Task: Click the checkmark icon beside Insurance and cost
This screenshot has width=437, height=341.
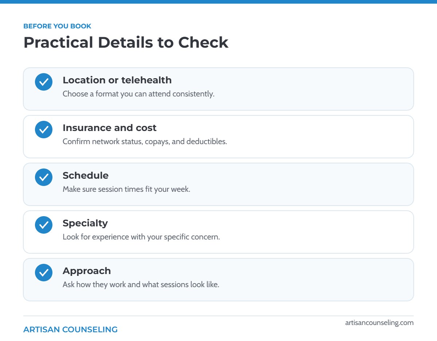Action: pyautogui.click(x=44, y=130)
